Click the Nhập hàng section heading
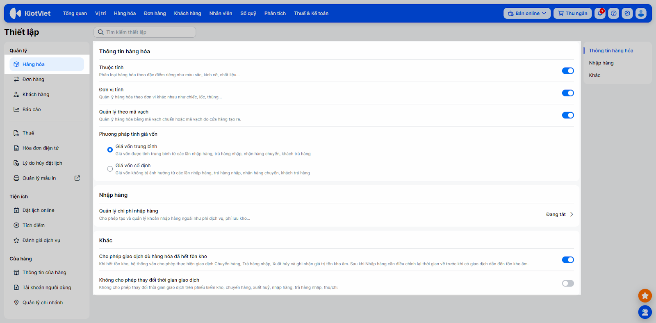 coord(113,195)
